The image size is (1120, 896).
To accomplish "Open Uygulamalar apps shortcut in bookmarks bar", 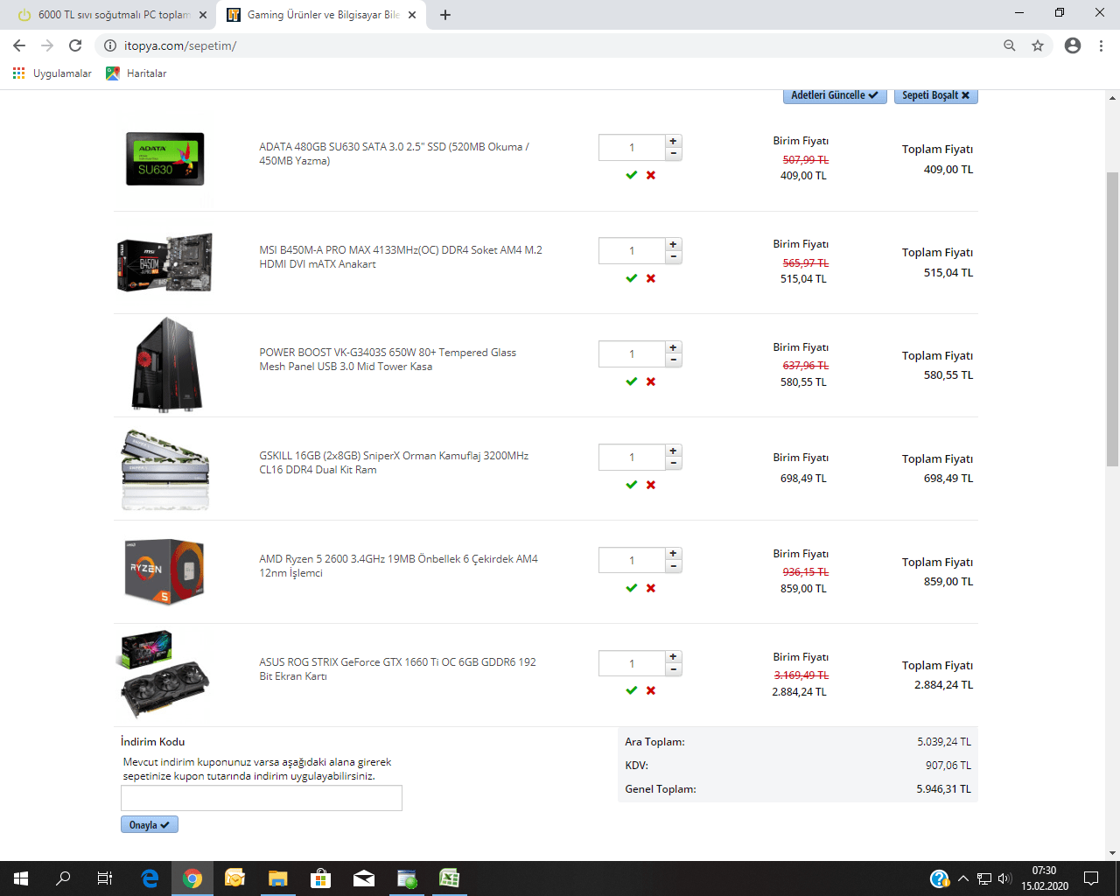I will [x=52, y=73].
